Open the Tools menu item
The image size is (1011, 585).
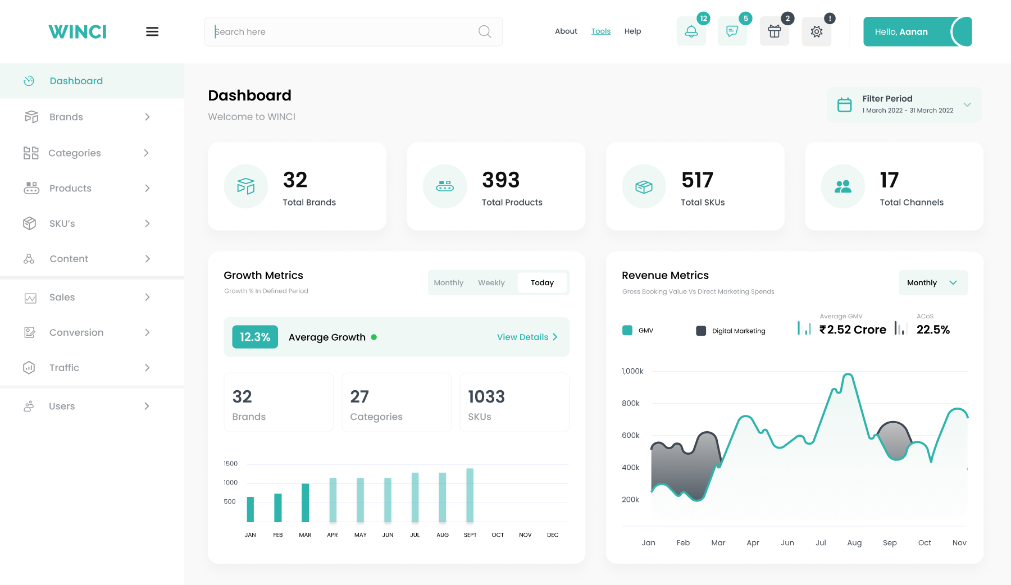click(x=600, y=31)
